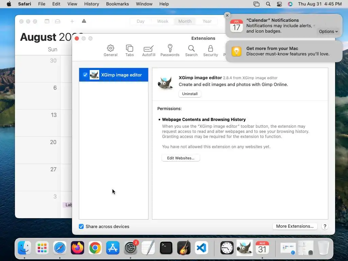The image size is (348, 261).
Task: Open the Edit menu
Action: coord(56,4)
